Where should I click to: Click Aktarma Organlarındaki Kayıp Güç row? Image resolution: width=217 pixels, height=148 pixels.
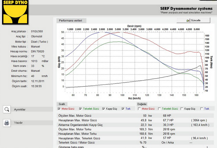click(135, 125)
